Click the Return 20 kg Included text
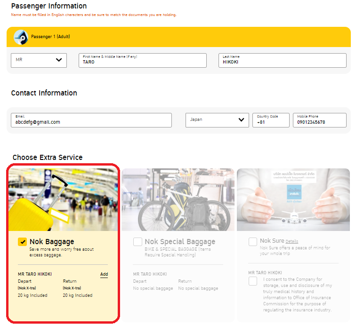This screenshot has height=326, width=356. (77, 295)
